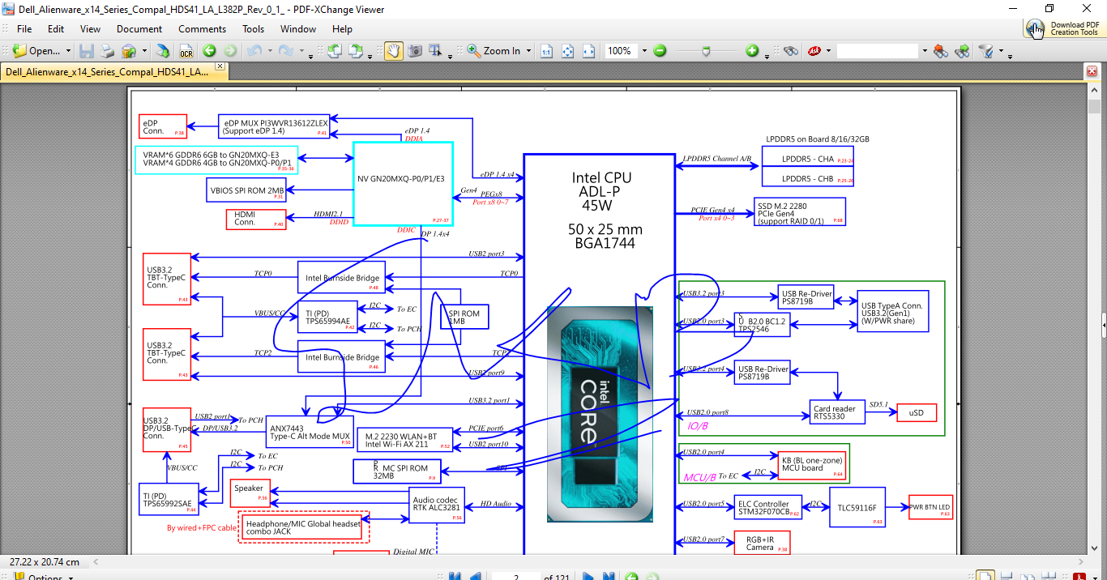This screenshot has width=1107, height=580.
Task: Click the Fit Width icon
Action: pos(588,50)
